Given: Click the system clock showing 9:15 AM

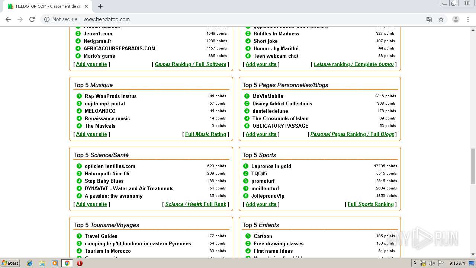Looking at the screenshot, I should [x=457, y=263].
